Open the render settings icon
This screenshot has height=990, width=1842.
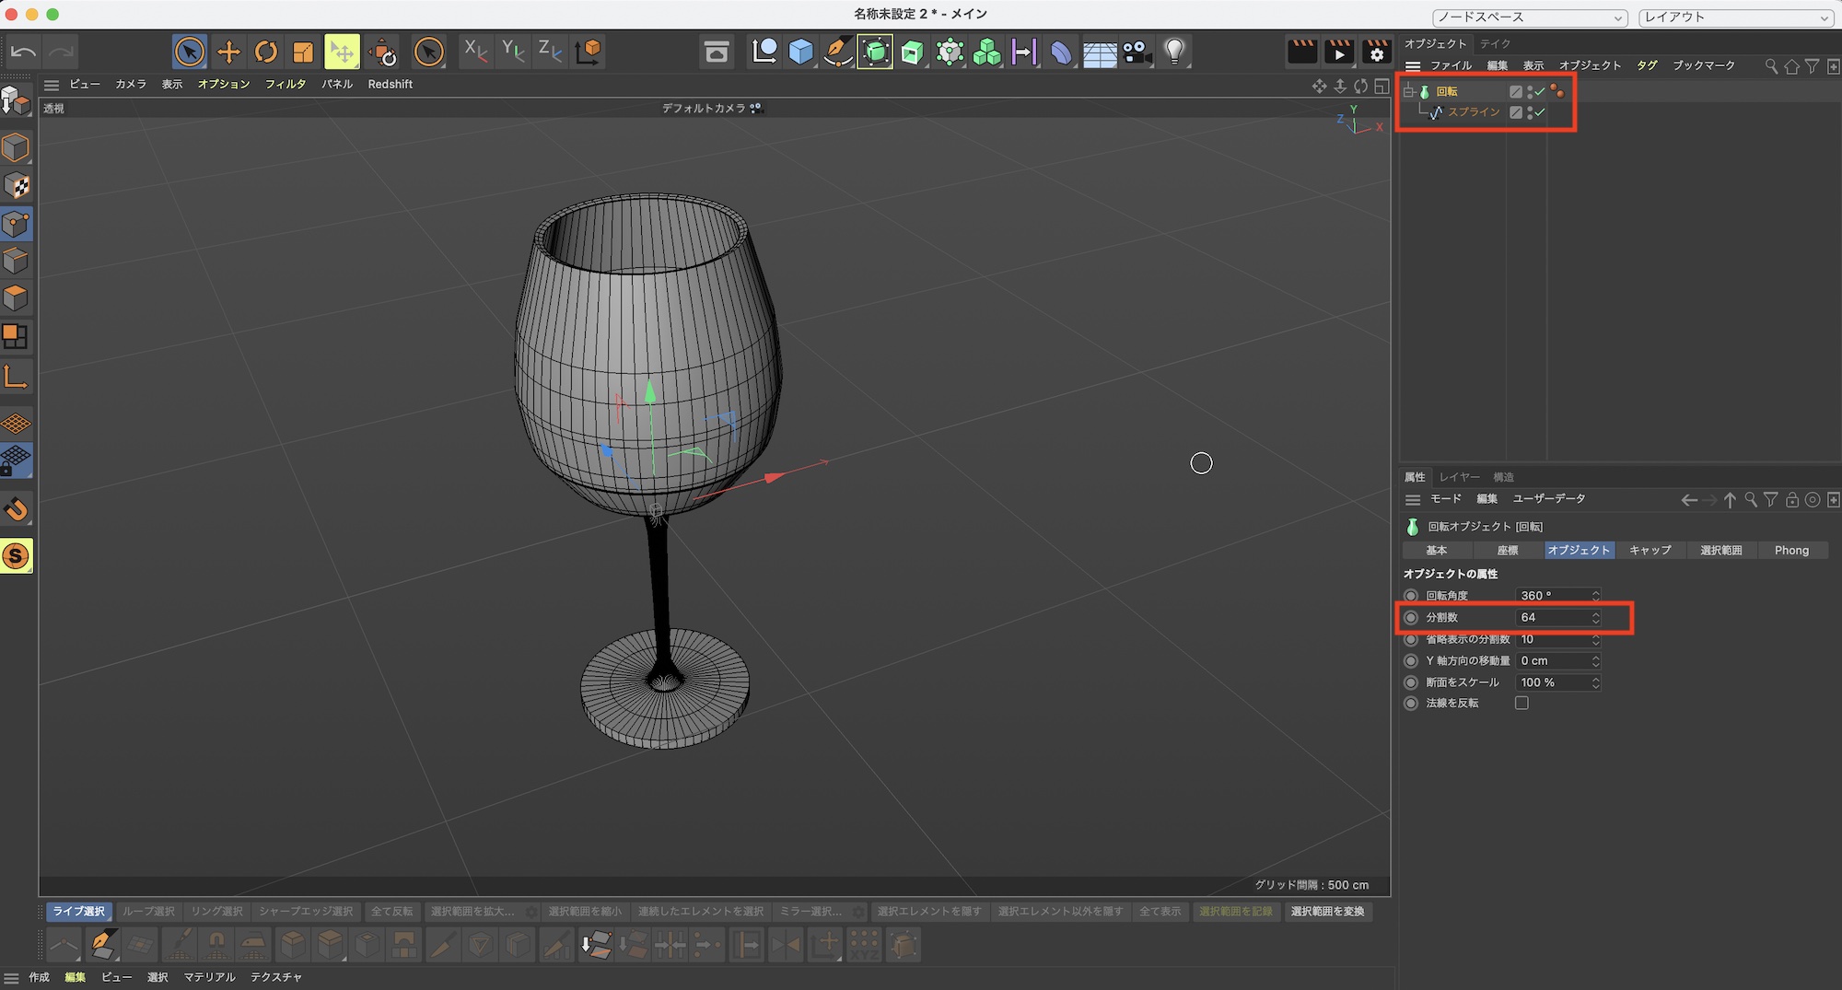click(1377, 52)
